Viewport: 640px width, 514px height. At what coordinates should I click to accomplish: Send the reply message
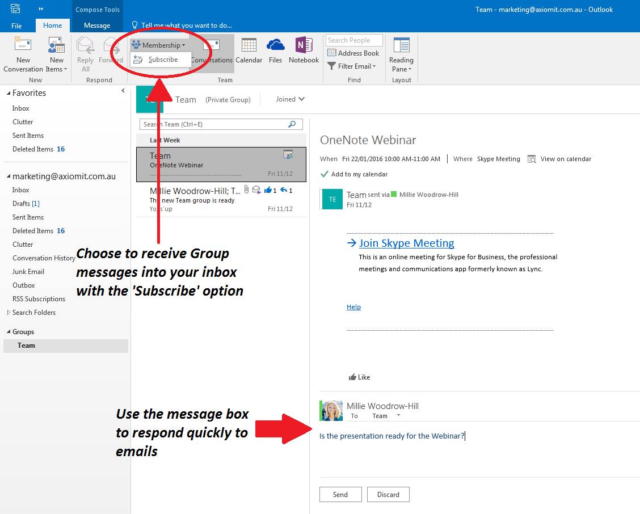click(340, 494)
